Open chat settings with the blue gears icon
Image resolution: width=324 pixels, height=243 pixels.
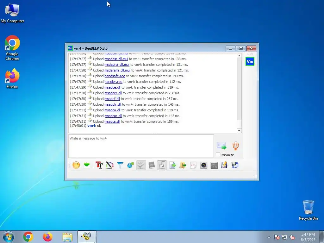click(x=130, y=165)
